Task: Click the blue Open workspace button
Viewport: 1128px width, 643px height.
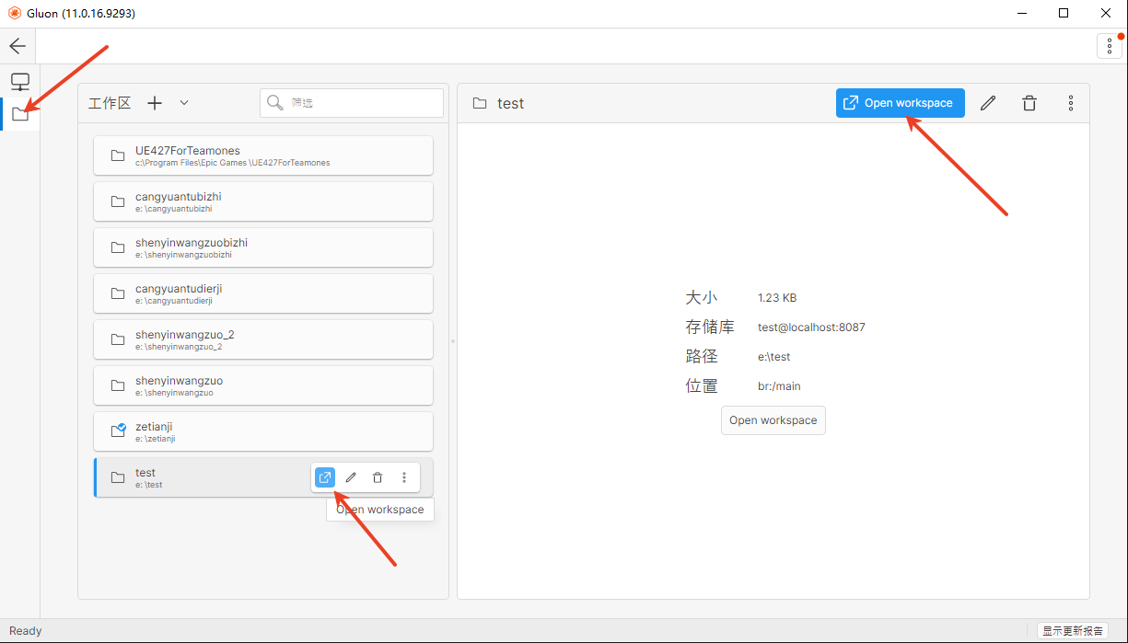Action: tap(900, 103)
